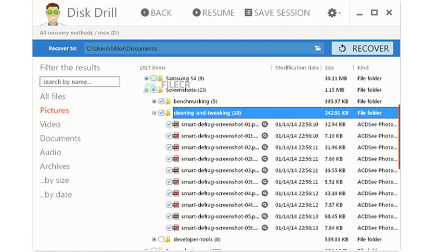Click file type icon of smart-defrag-screenshot-05t...
Screen dimensions: 435x252
point(176,228)
